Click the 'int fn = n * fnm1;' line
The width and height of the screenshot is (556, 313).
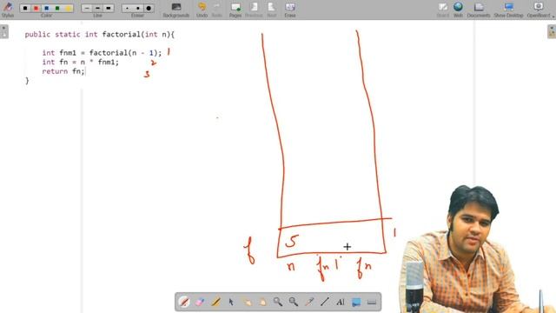pyautogui.click(x=81, y=62)
